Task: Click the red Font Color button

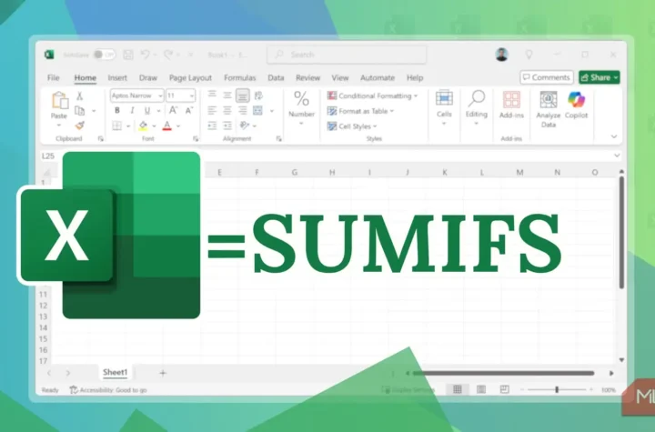Action: [x=167, y=126]
